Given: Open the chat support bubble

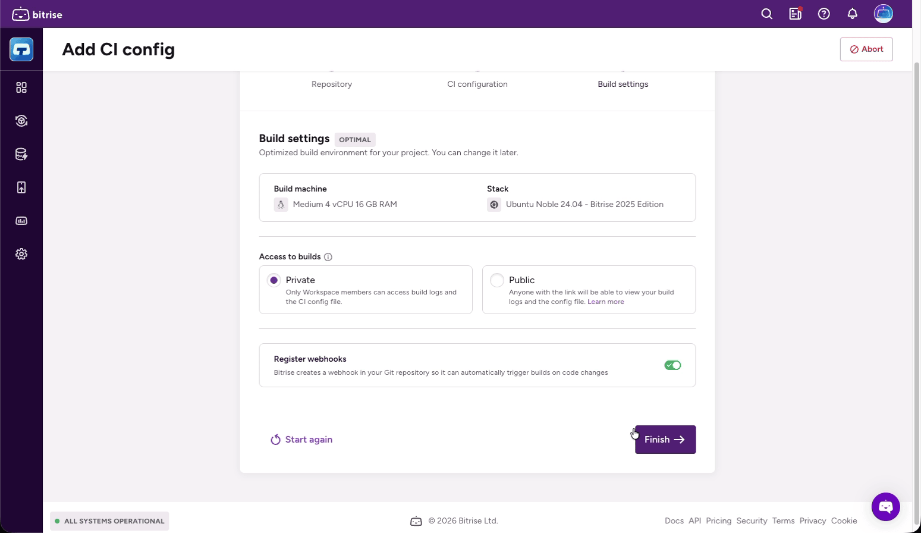Looking at the screenshot, I should click(886, 507).
